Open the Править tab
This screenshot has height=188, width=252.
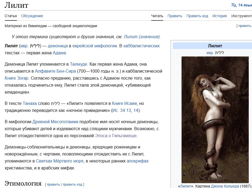click(175, 16)
